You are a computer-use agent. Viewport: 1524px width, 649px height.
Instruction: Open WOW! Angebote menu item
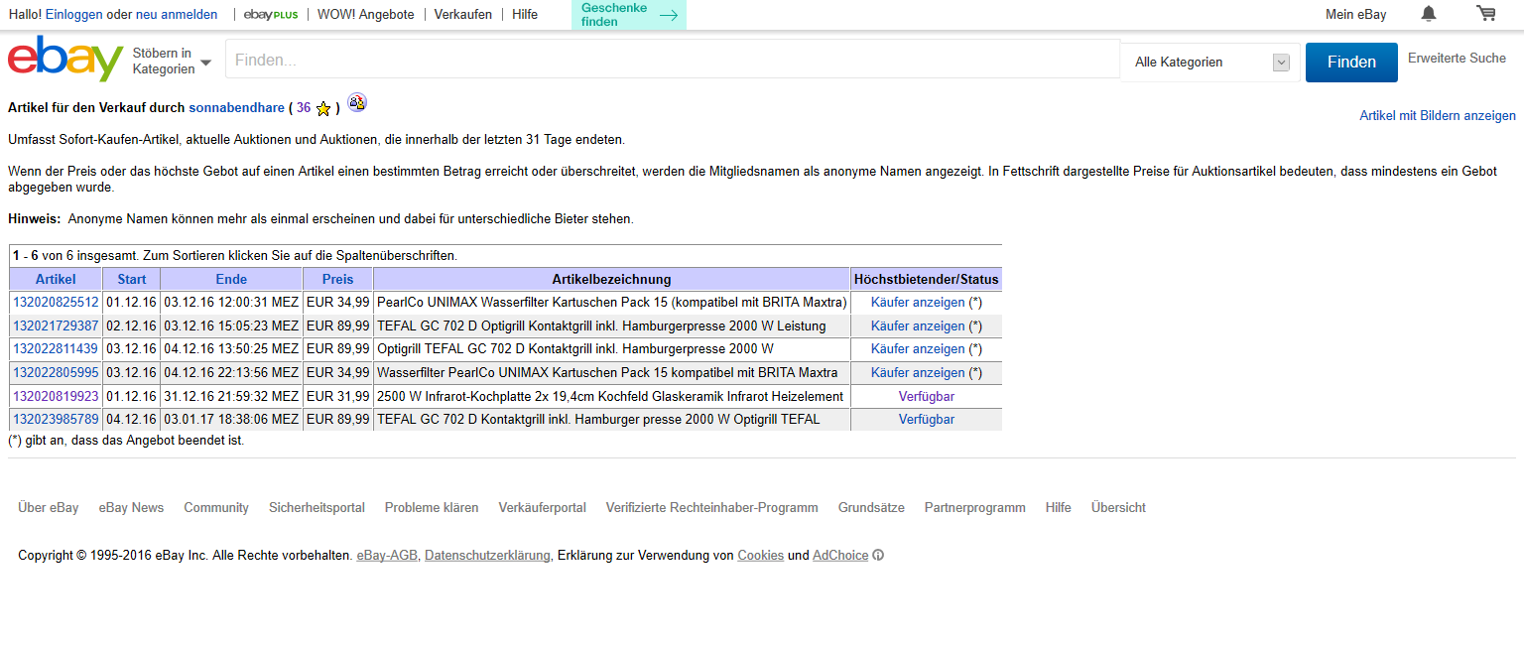[x=365, y=15]
